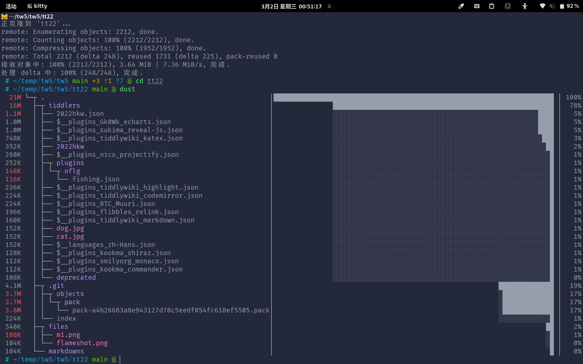Image resolution: width=583 pixels, height=364 pixels.
Task: Click the dog.jpg file entry
Action: 70,228
